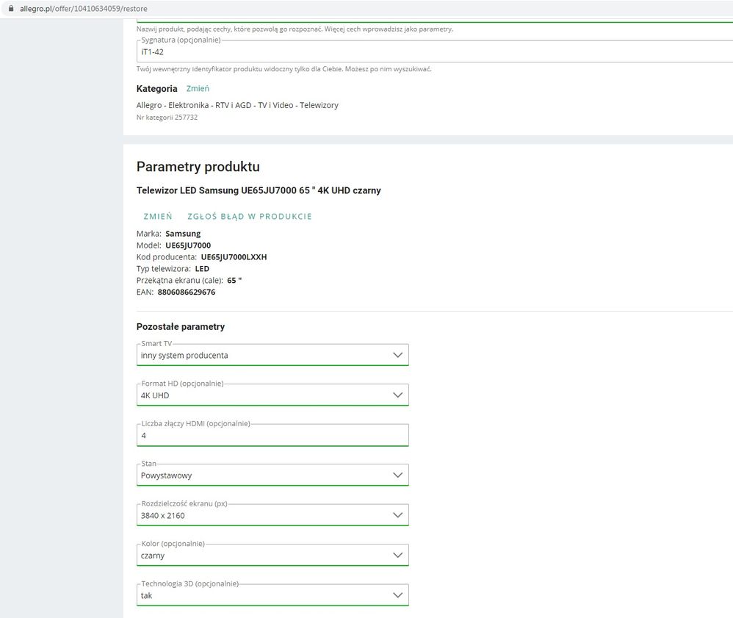This screenshot has width=733, height=618.
Task: Click the text Nr kategorii 257732
Action: click(167, 118)
